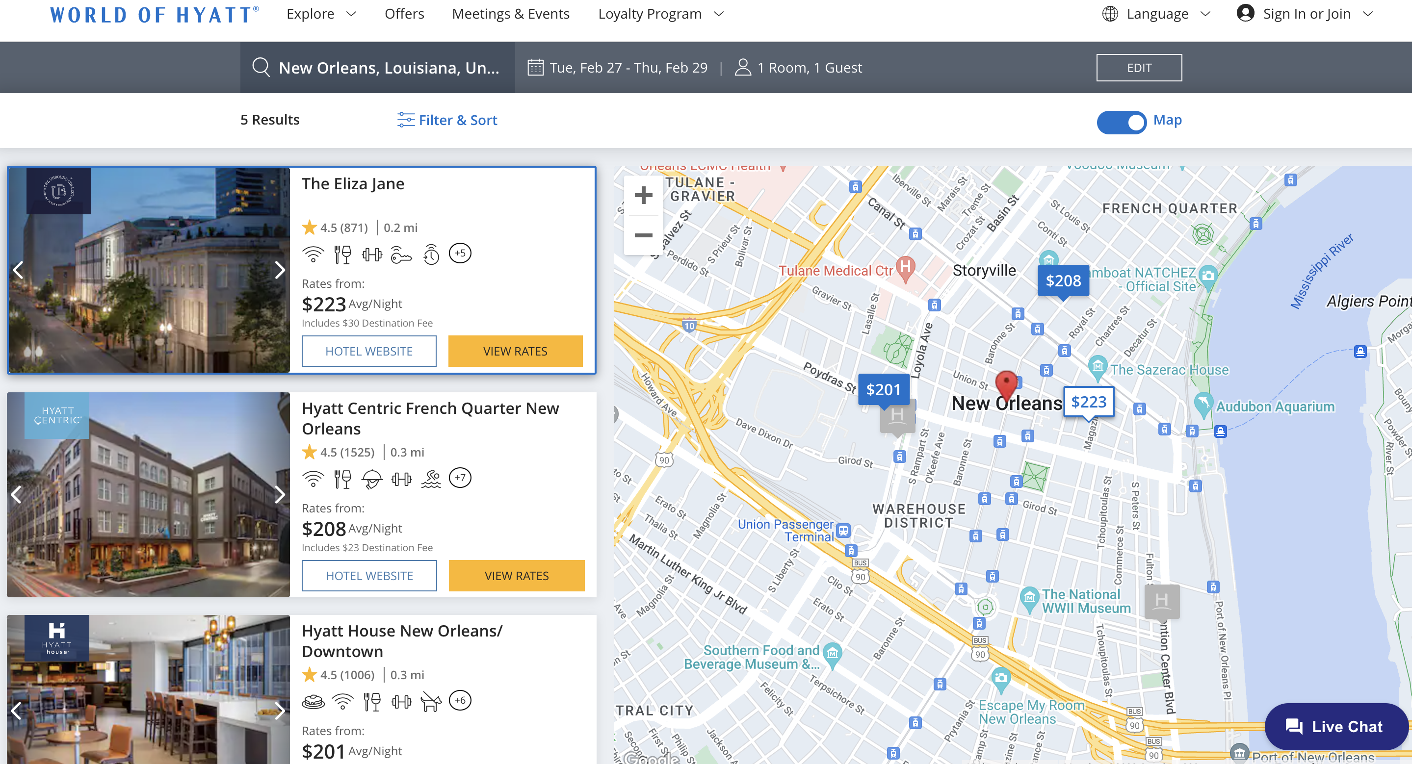Open Hyatt Centric HOTEL WEBSITE
Screen dimensions: 1412x764
(369, 576)
